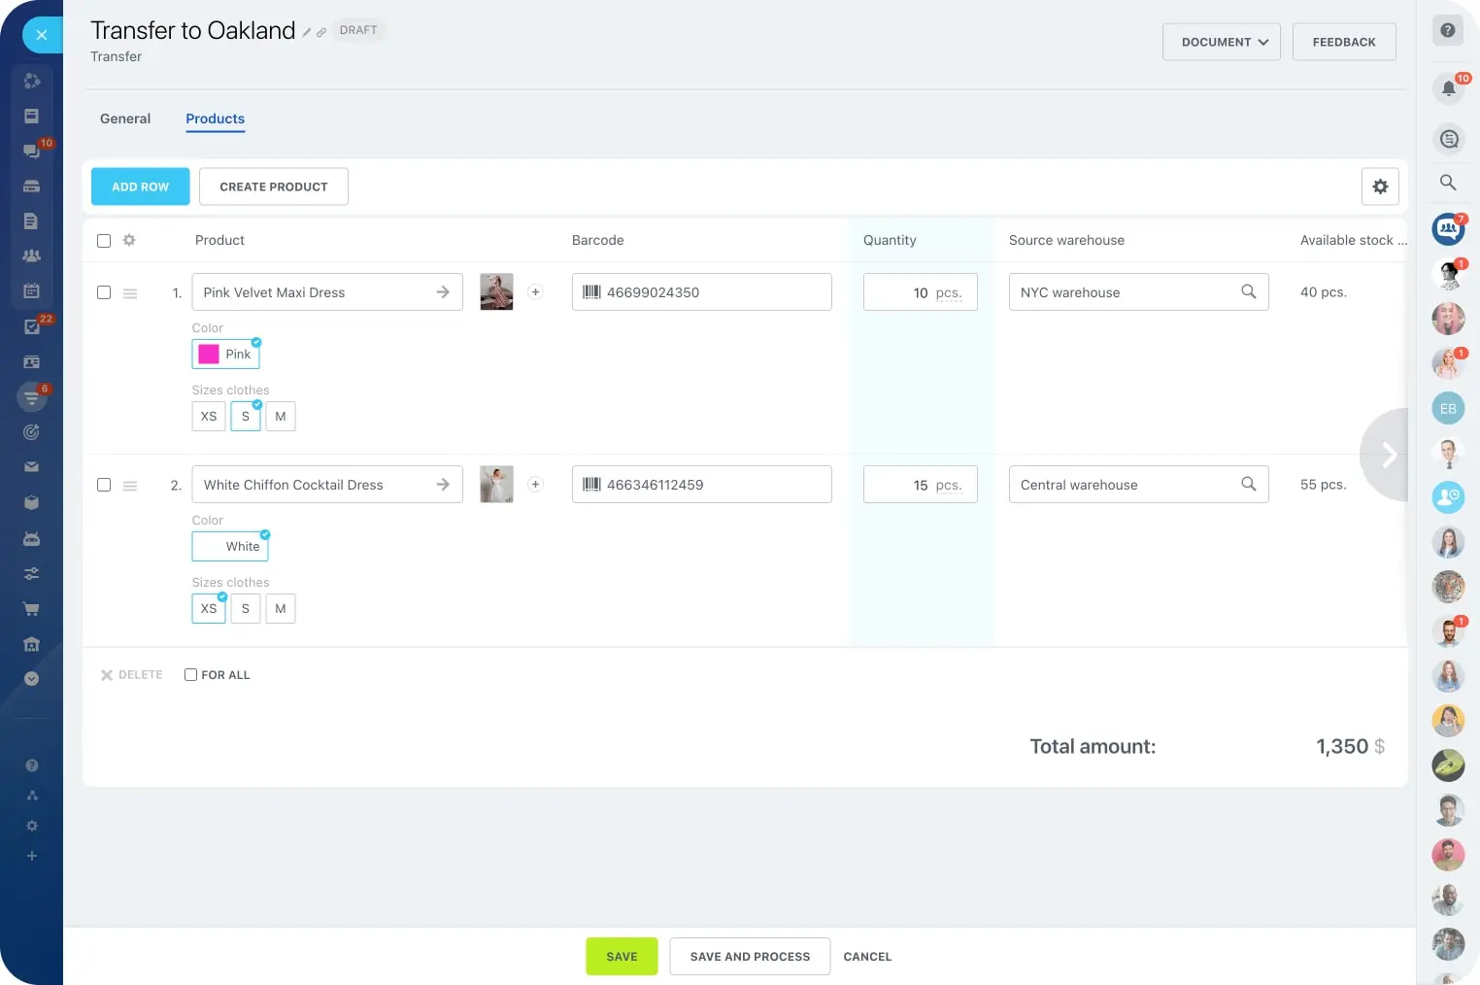Select the Products tab
This screenshot has width=1480, height=985.
[215, 119]
